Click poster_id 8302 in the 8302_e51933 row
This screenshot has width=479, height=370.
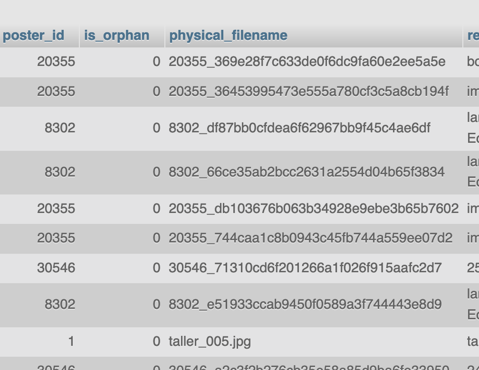60,305
